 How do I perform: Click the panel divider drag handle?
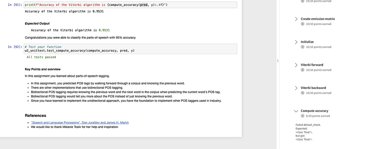tap(278, 61)
